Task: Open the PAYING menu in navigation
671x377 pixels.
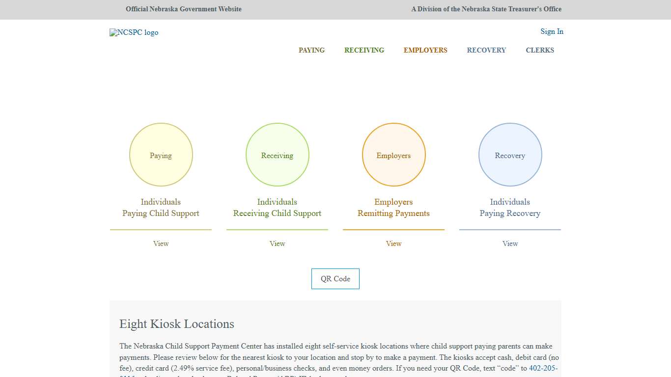Action: click(311, 50)
